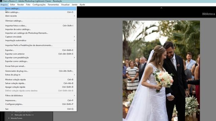Open the Ferramentas menu

click(53, 4)
